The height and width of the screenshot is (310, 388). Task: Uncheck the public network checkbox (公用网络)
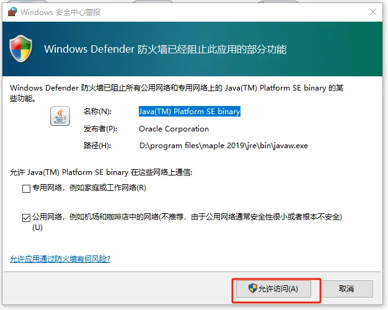[x=26, y=218]
